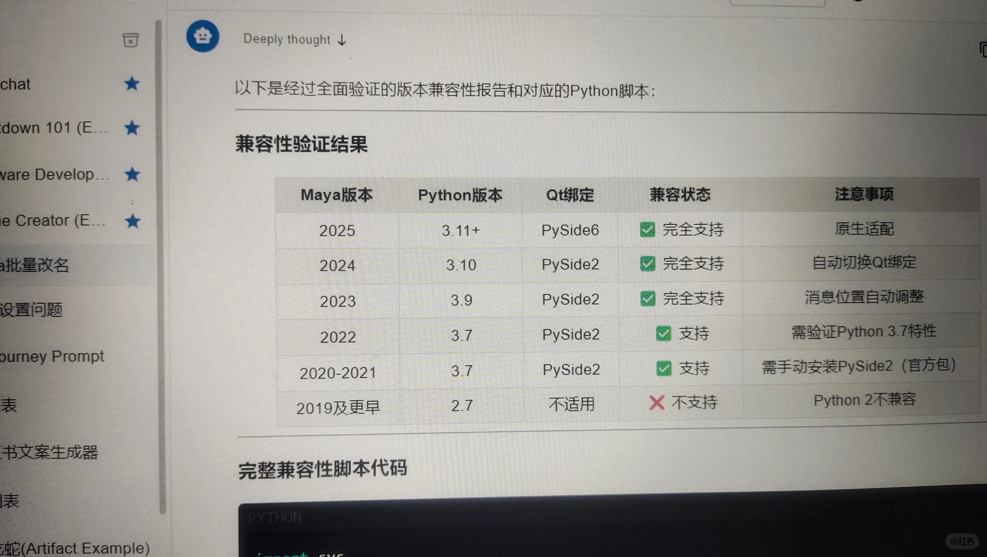Click the green checkmark in the 2023 row
The width and height of the screenshot is (987, 557).
click(x=648, y=298)
